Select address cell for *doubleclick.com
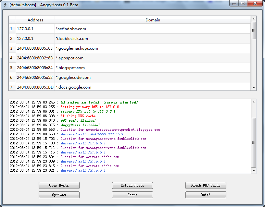The image size is (265, 207). [x=35, y=39]
